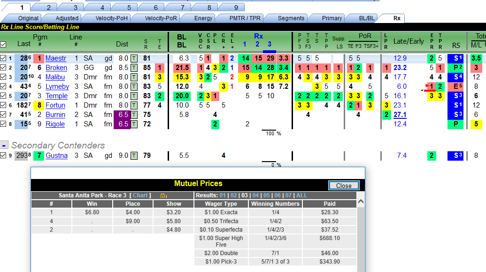Click the Late/Early column header
The height and width of the screenshot is (272, 486).
(x=408, y=41)
